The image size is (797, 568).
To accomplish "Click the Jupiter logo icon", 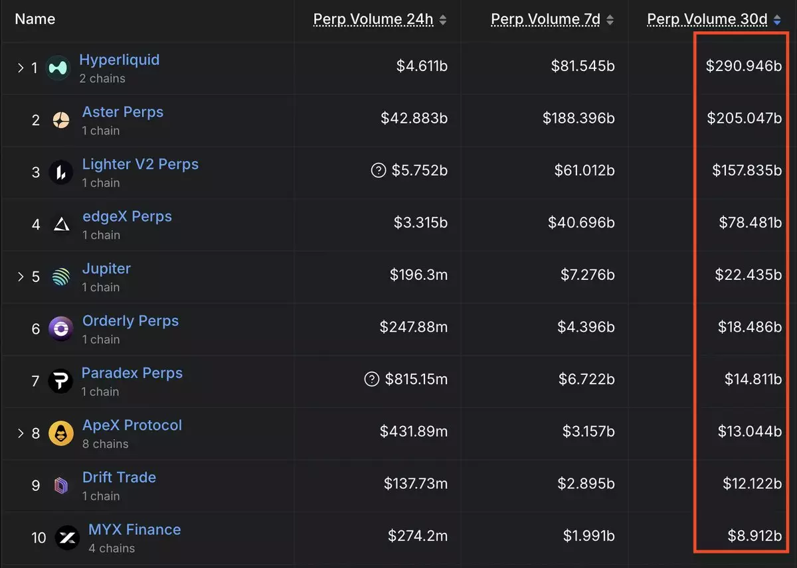I will (61, 277).
